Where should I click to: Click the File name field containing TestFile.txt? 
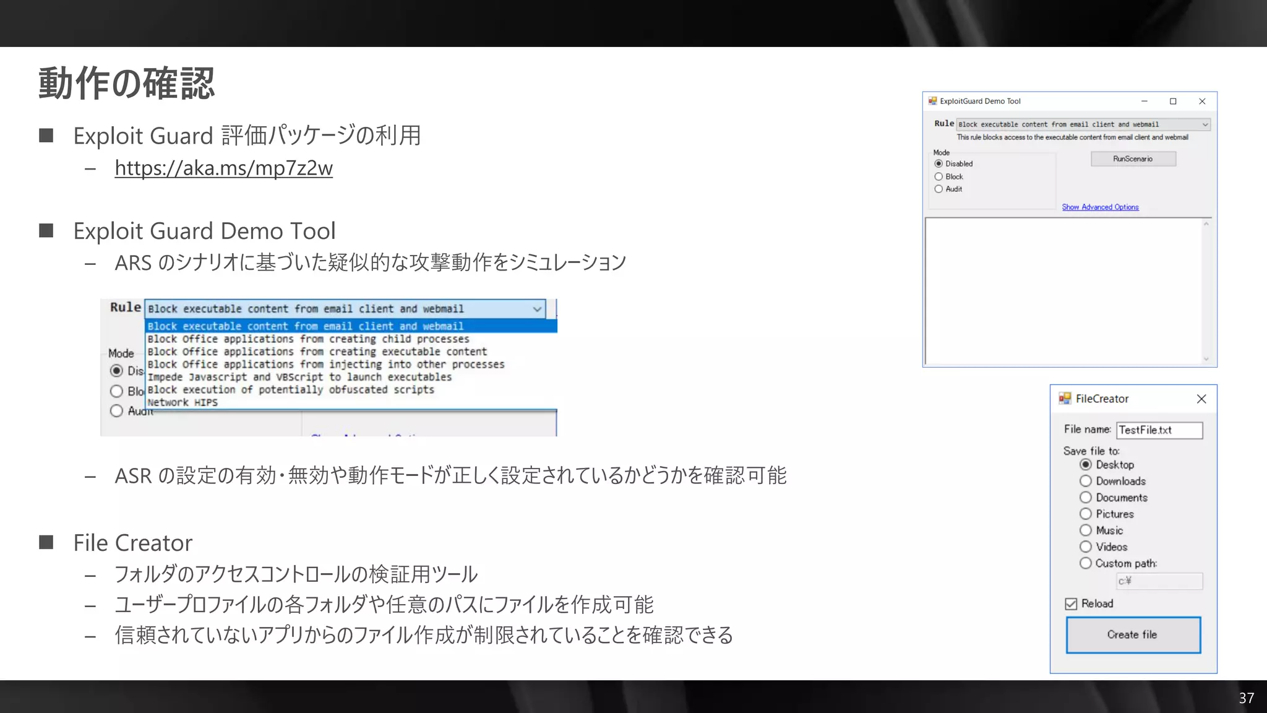pyautogui.click(x=1159, y=430)
